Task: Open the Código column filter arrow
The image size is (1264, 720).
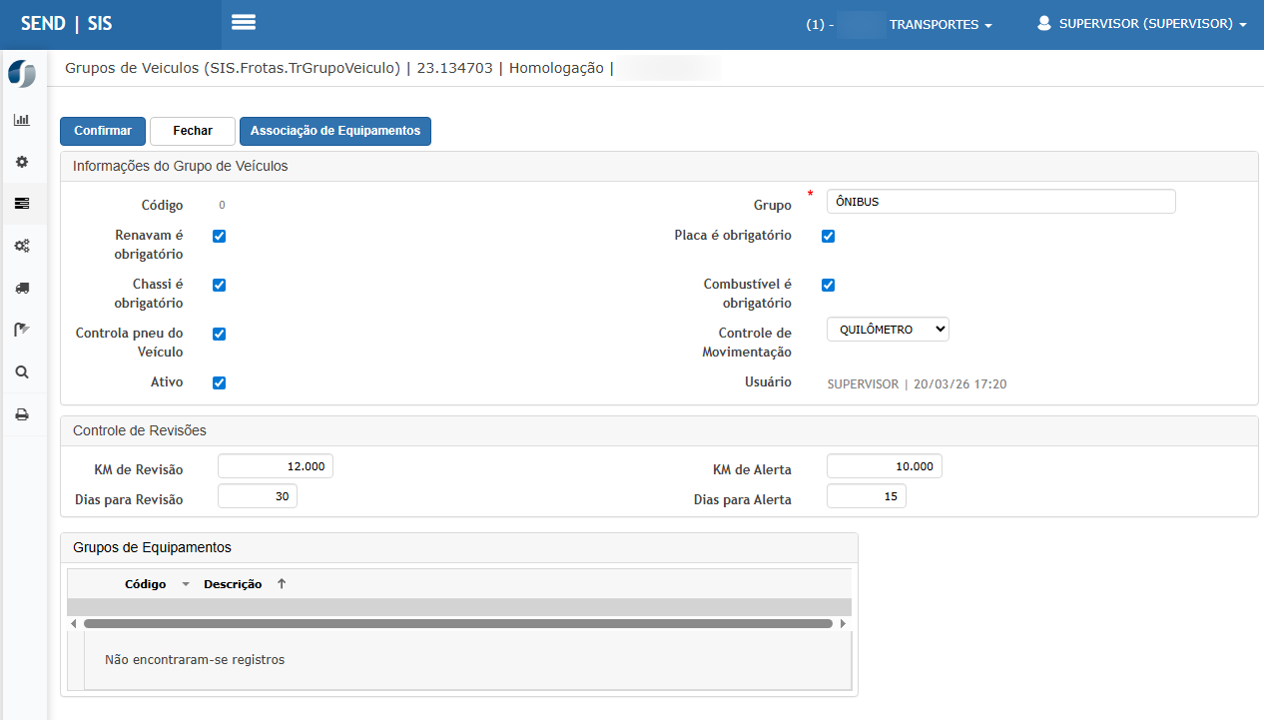Action: pyautogui.click(x=185, y=584)
